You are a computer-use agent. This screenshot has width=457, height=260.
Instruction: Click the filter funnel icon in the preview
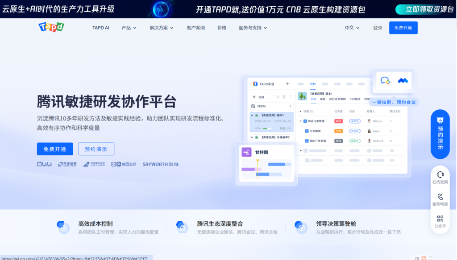click(x=284, y=97)
